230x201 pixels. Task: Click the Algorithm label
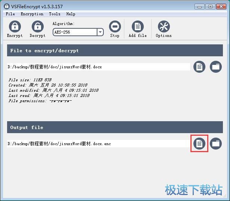(x=63, y=23)
